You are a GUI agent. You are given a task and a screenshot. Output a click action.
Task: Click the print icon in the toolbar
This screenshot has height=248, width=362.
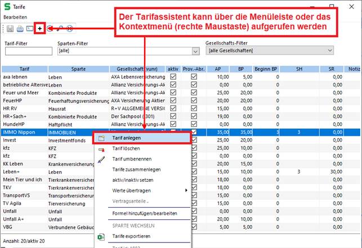[x=19, y=27]
